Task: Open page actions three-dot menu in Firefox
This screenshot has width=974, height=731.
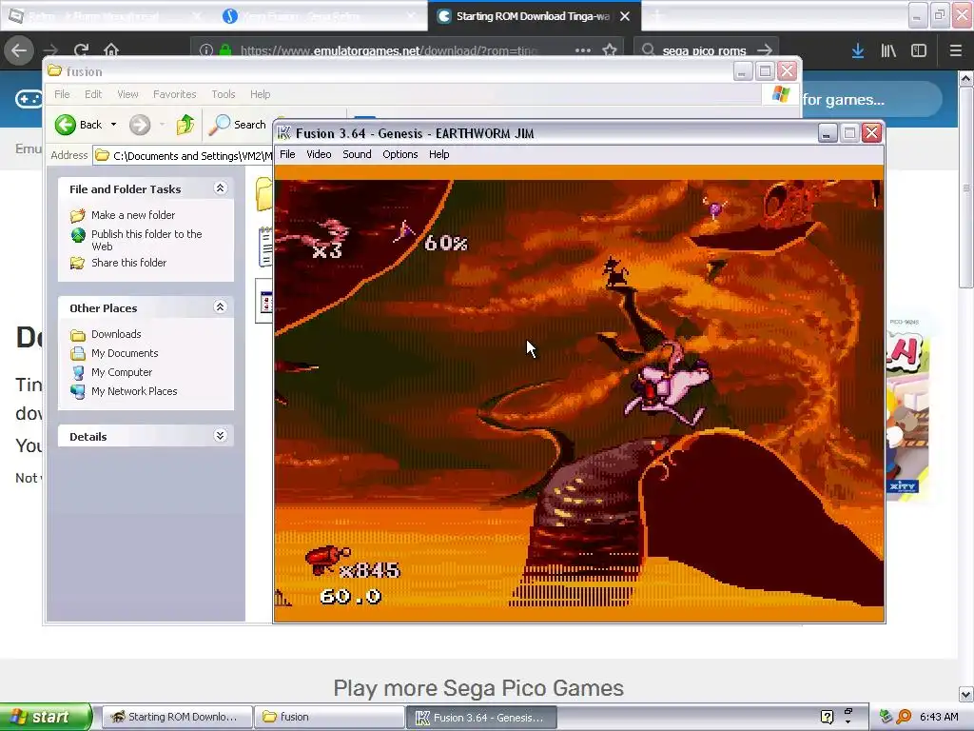Action: (x=583, y=50)
